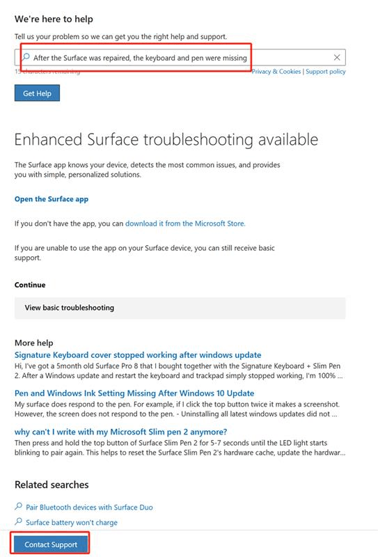Clear the problem text with X icon

pyautogui.click(x=337, y=57)
